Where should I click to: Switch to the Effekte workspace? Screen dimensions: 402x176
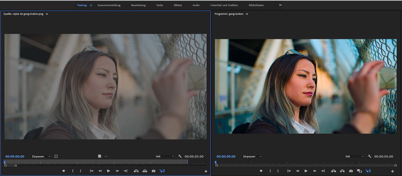[x=178, y=5]
